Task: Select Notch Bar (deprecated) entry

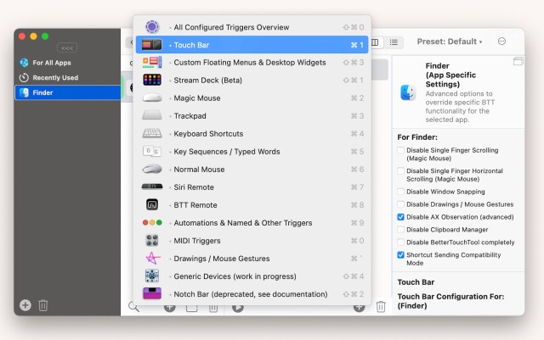Action: [252, 294]
